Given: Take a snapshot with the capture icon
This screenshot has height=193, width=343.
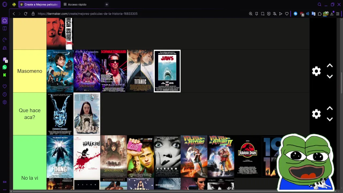Looking at the screenshot, I should pos(263,14).
